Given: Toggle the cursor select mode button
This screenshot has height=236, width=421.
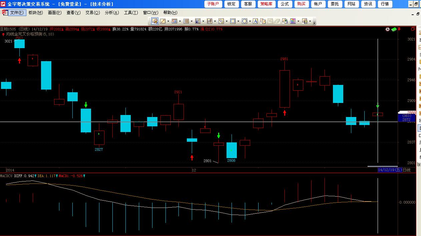Looking at the screenshot, I should [x=154, y=21].
